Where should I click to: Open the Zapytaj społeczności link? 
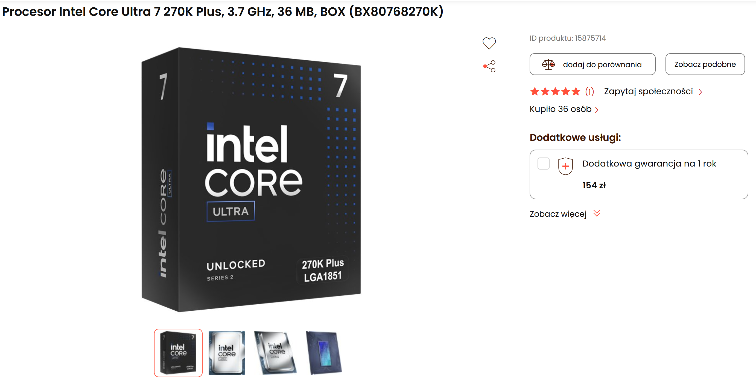[x=648, y=91]
